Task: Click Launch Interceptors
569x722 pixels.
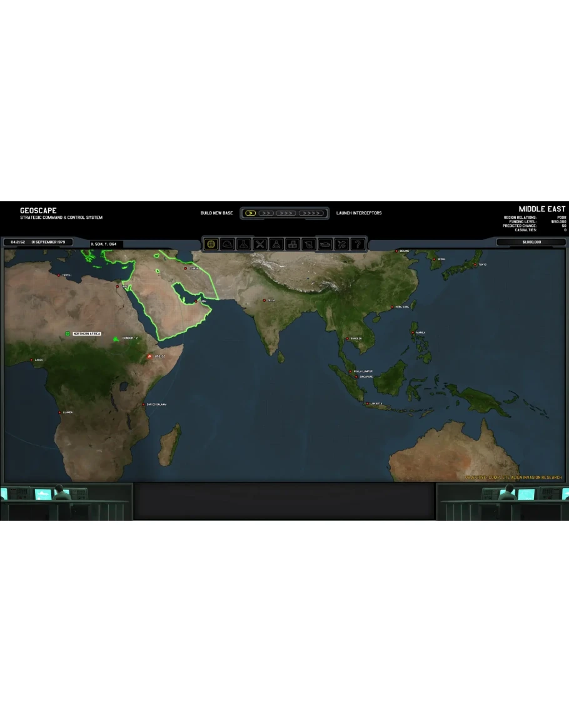Action: pyautogui.click(x=359, y=213)
